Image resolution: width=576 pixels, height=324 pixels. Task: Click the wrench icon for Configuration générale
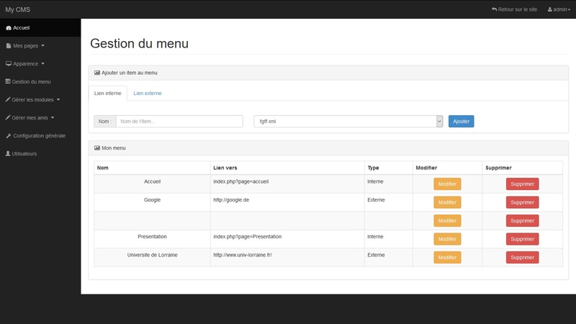pos(9,136)
